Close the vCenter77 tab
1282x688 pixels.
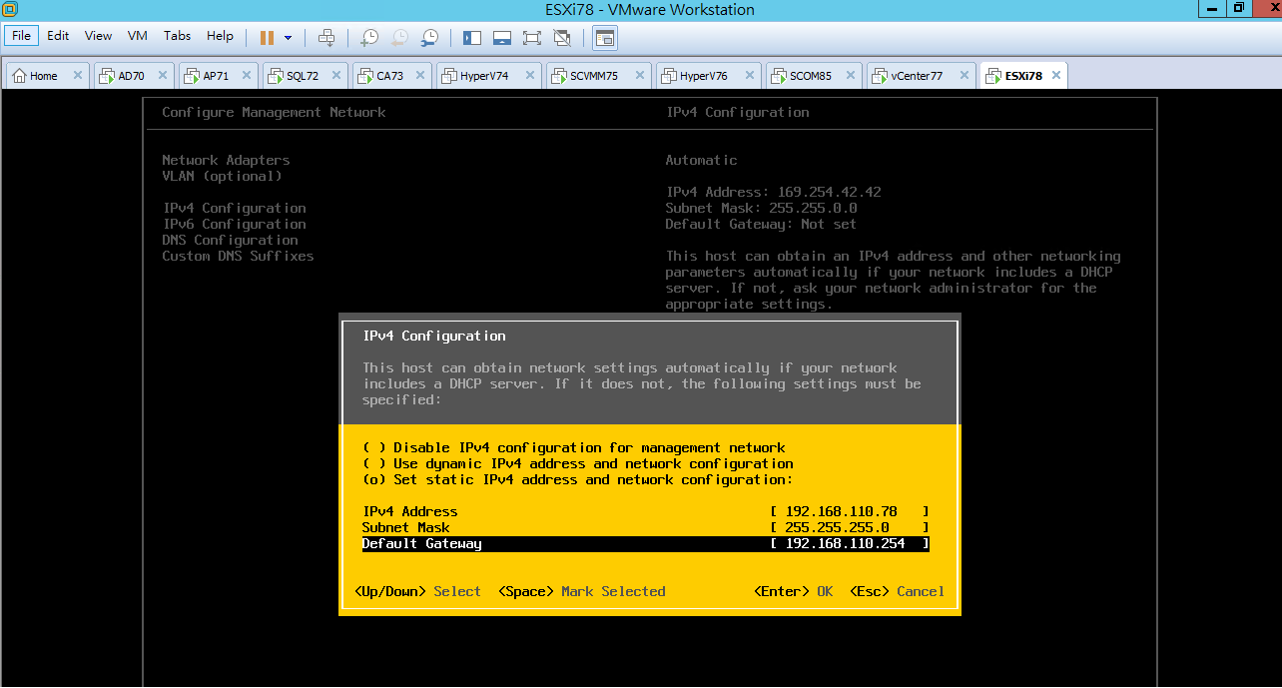point(963,76)
